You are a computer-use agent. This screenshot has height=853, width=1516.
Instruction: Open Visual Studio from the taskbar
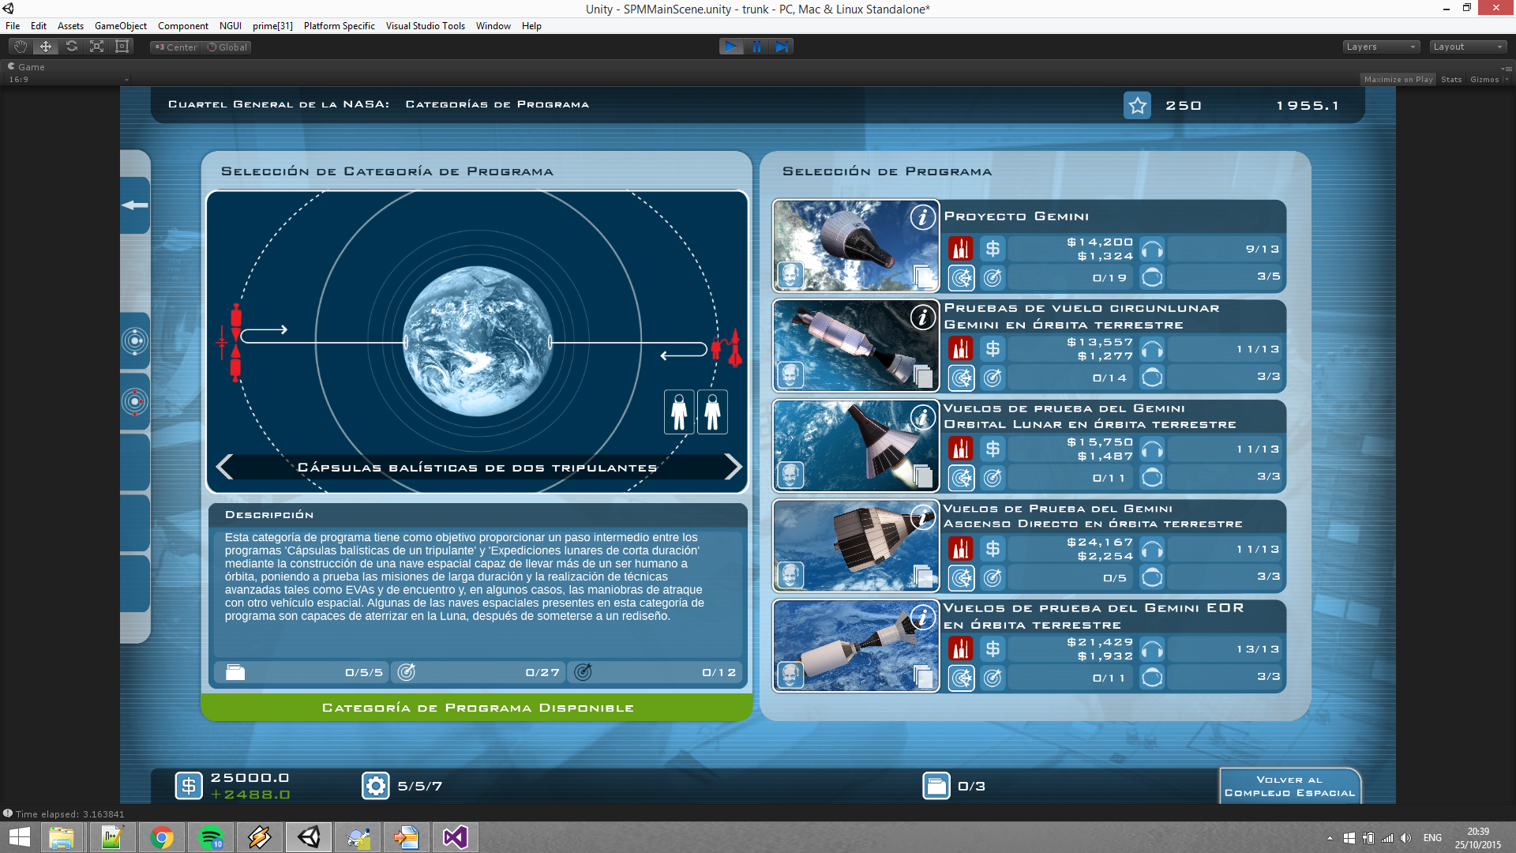(455, 837)
